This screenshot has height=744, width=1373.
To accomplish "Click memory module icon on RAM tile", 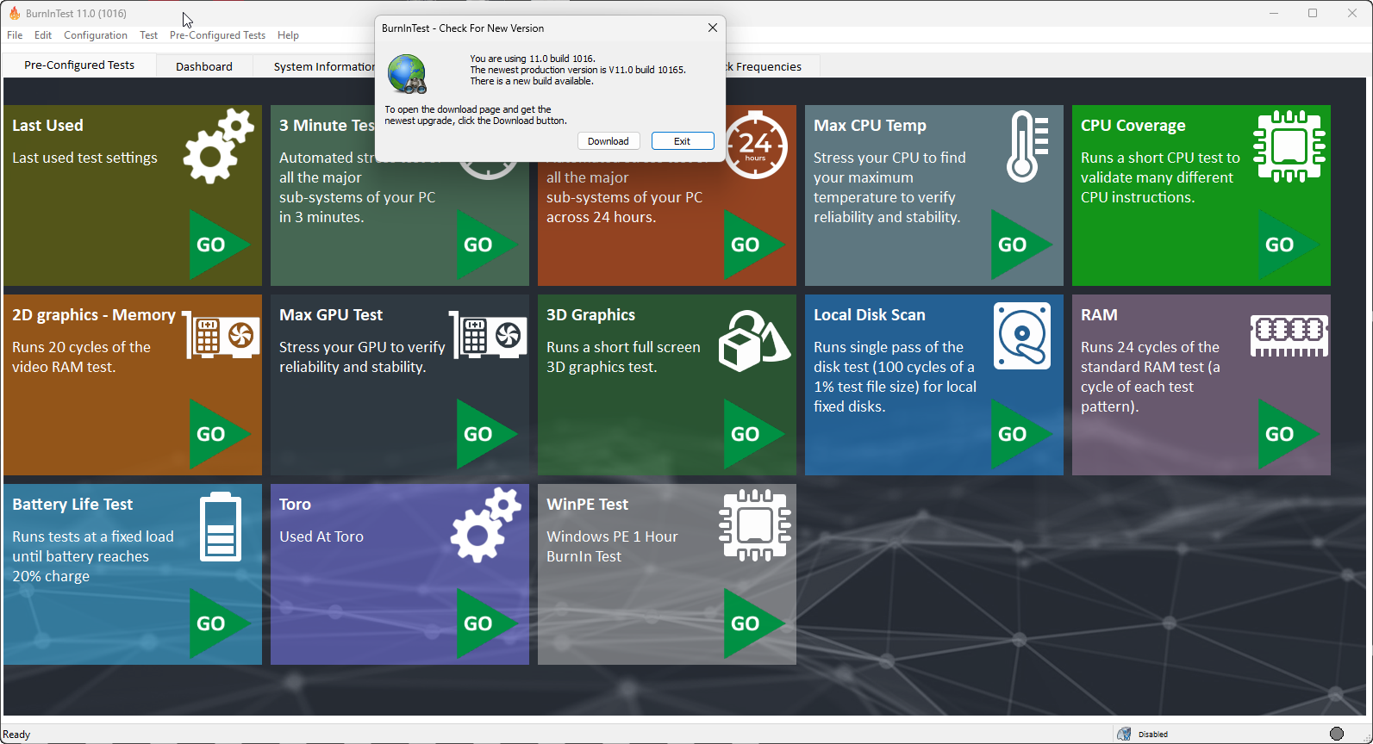I will point(1289,336).
